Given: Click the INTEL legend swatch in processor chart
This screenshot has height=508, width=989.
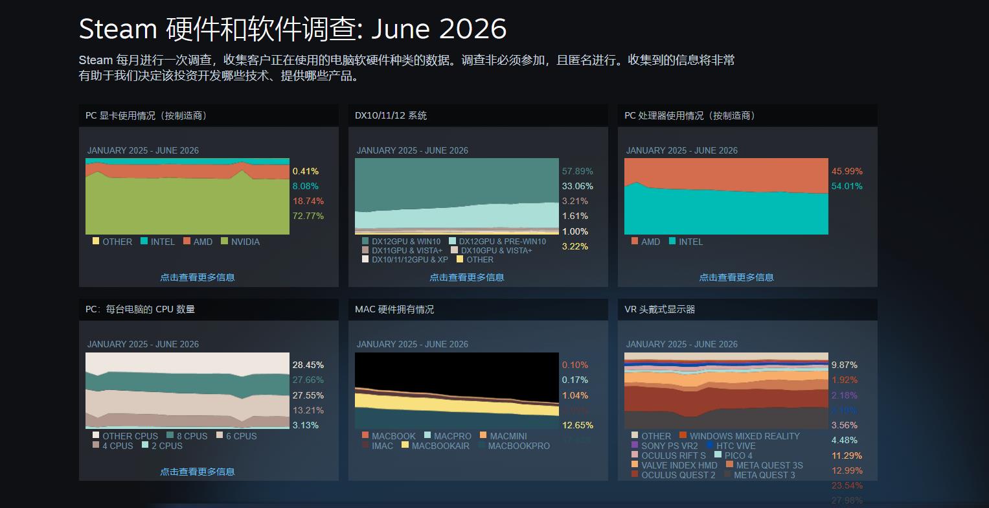Looking at the screenshot, I should (x=672, y=241).
